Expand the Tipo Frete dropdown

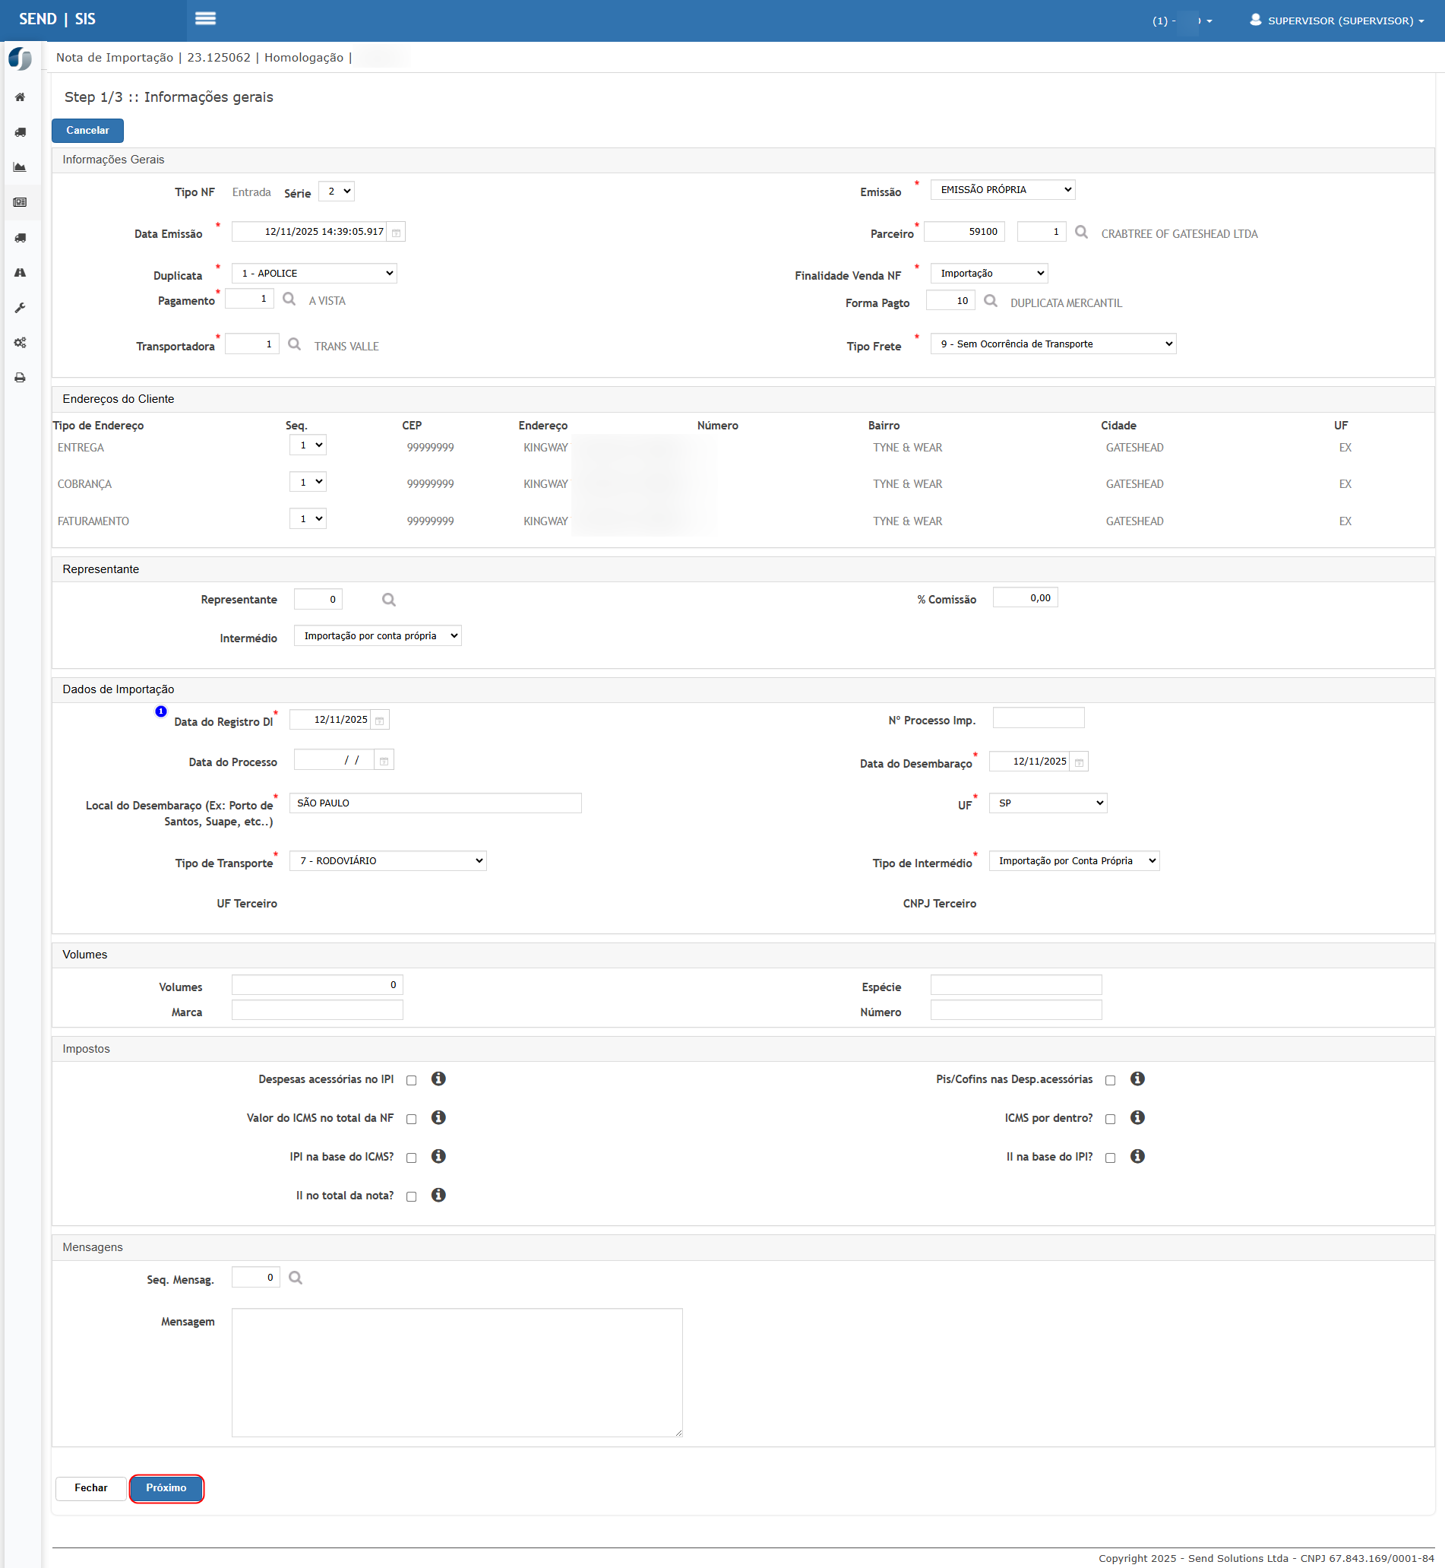point(1052,344)
